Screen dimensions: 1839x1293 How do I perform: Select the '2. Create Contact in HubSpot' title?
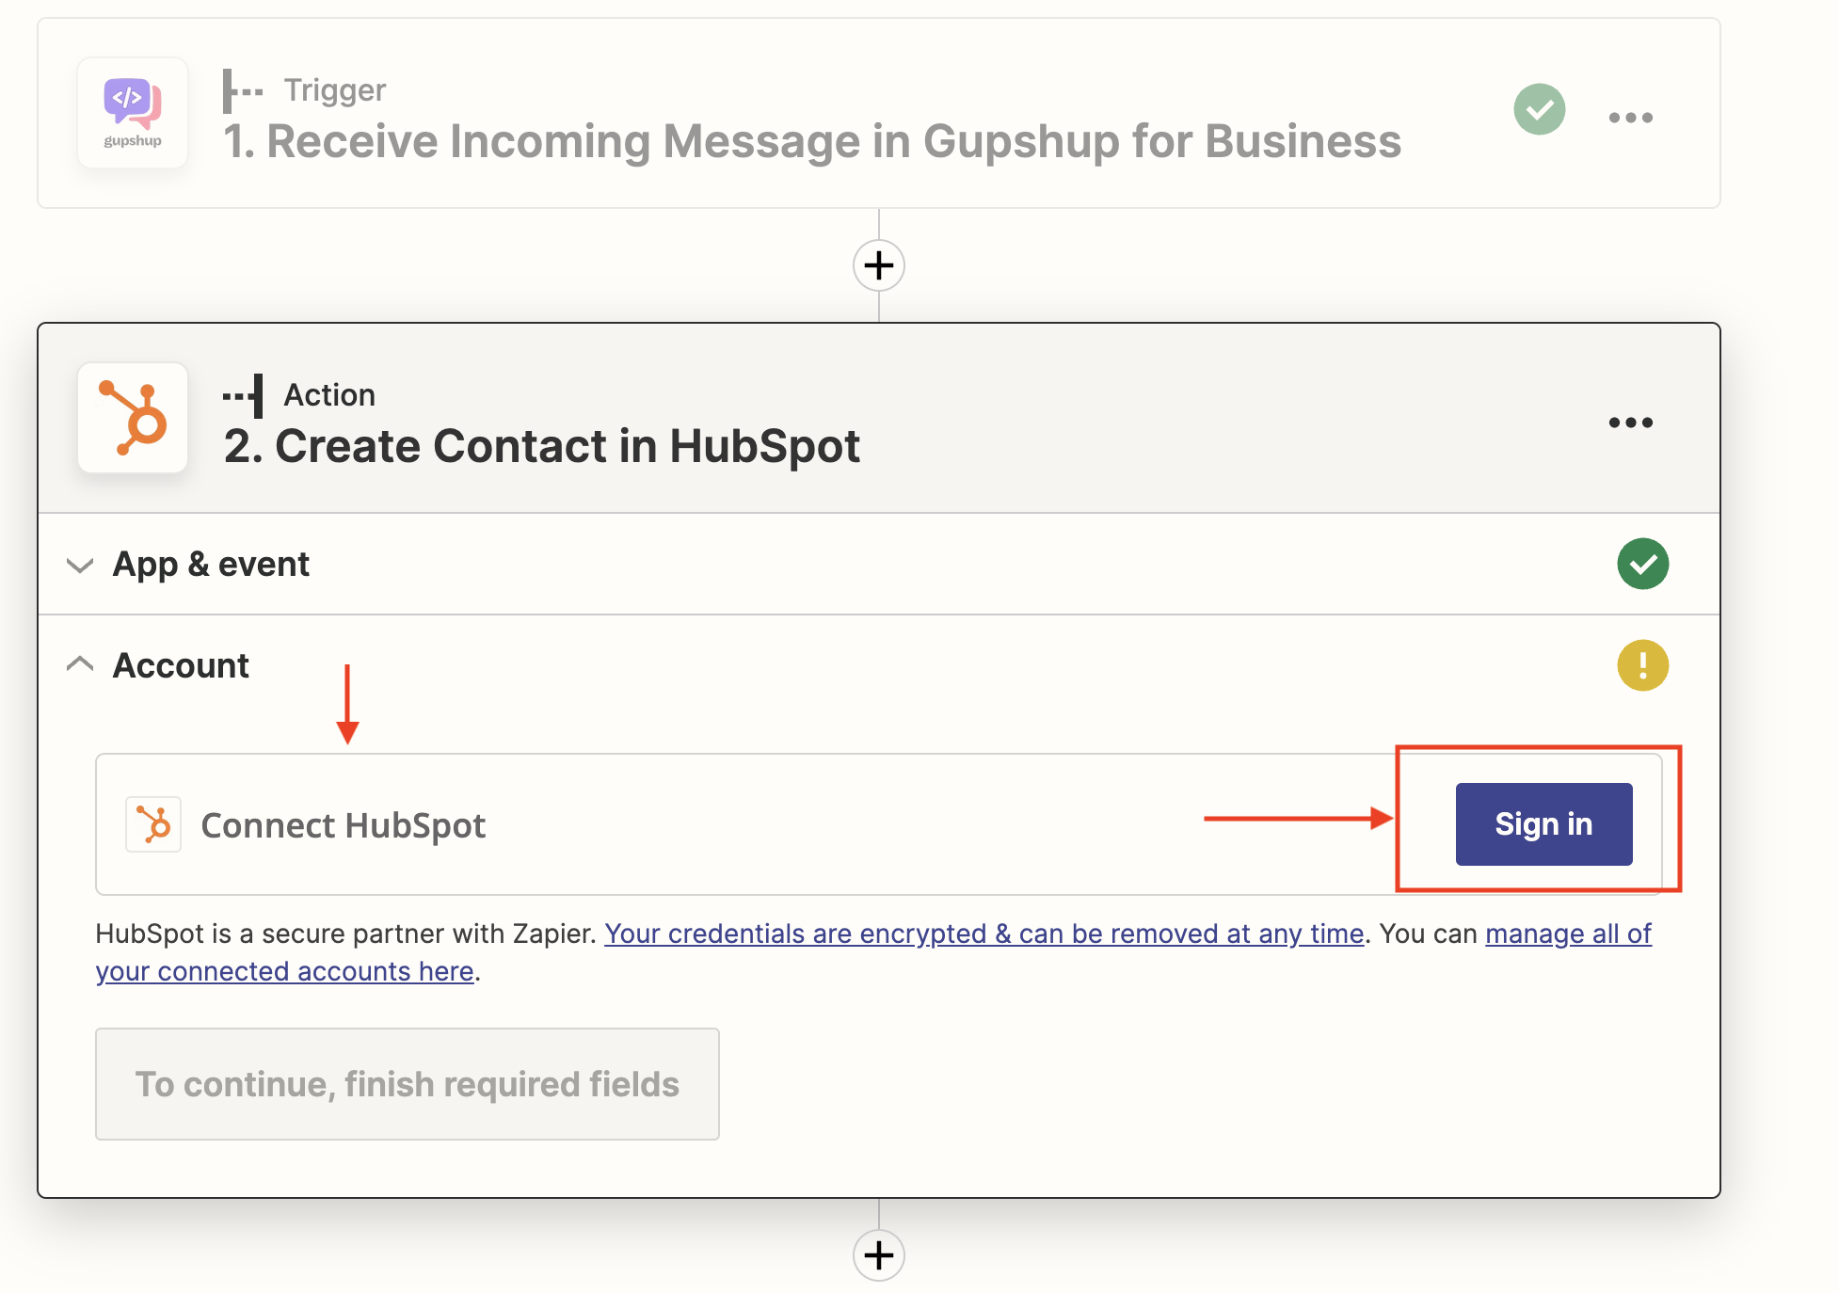point(542,446)
